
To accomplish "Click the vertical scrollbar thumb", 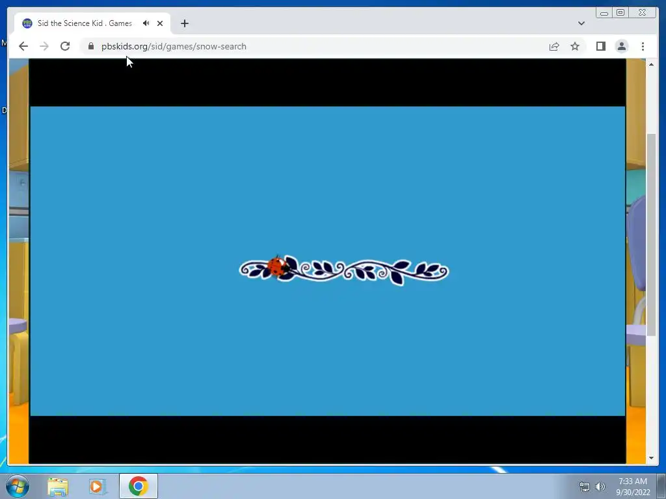I will 651,235.
